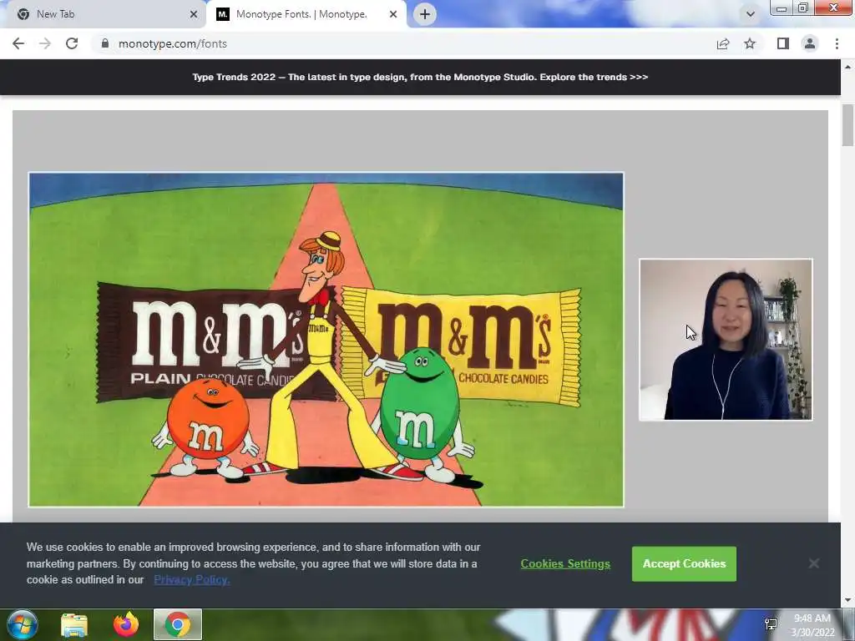Click the network tray icon

pyautogui.click(x=771, y=624)
